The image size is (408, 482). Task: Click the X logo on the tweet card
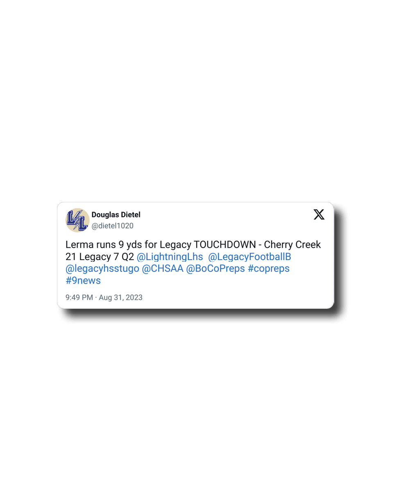[319, 214]
